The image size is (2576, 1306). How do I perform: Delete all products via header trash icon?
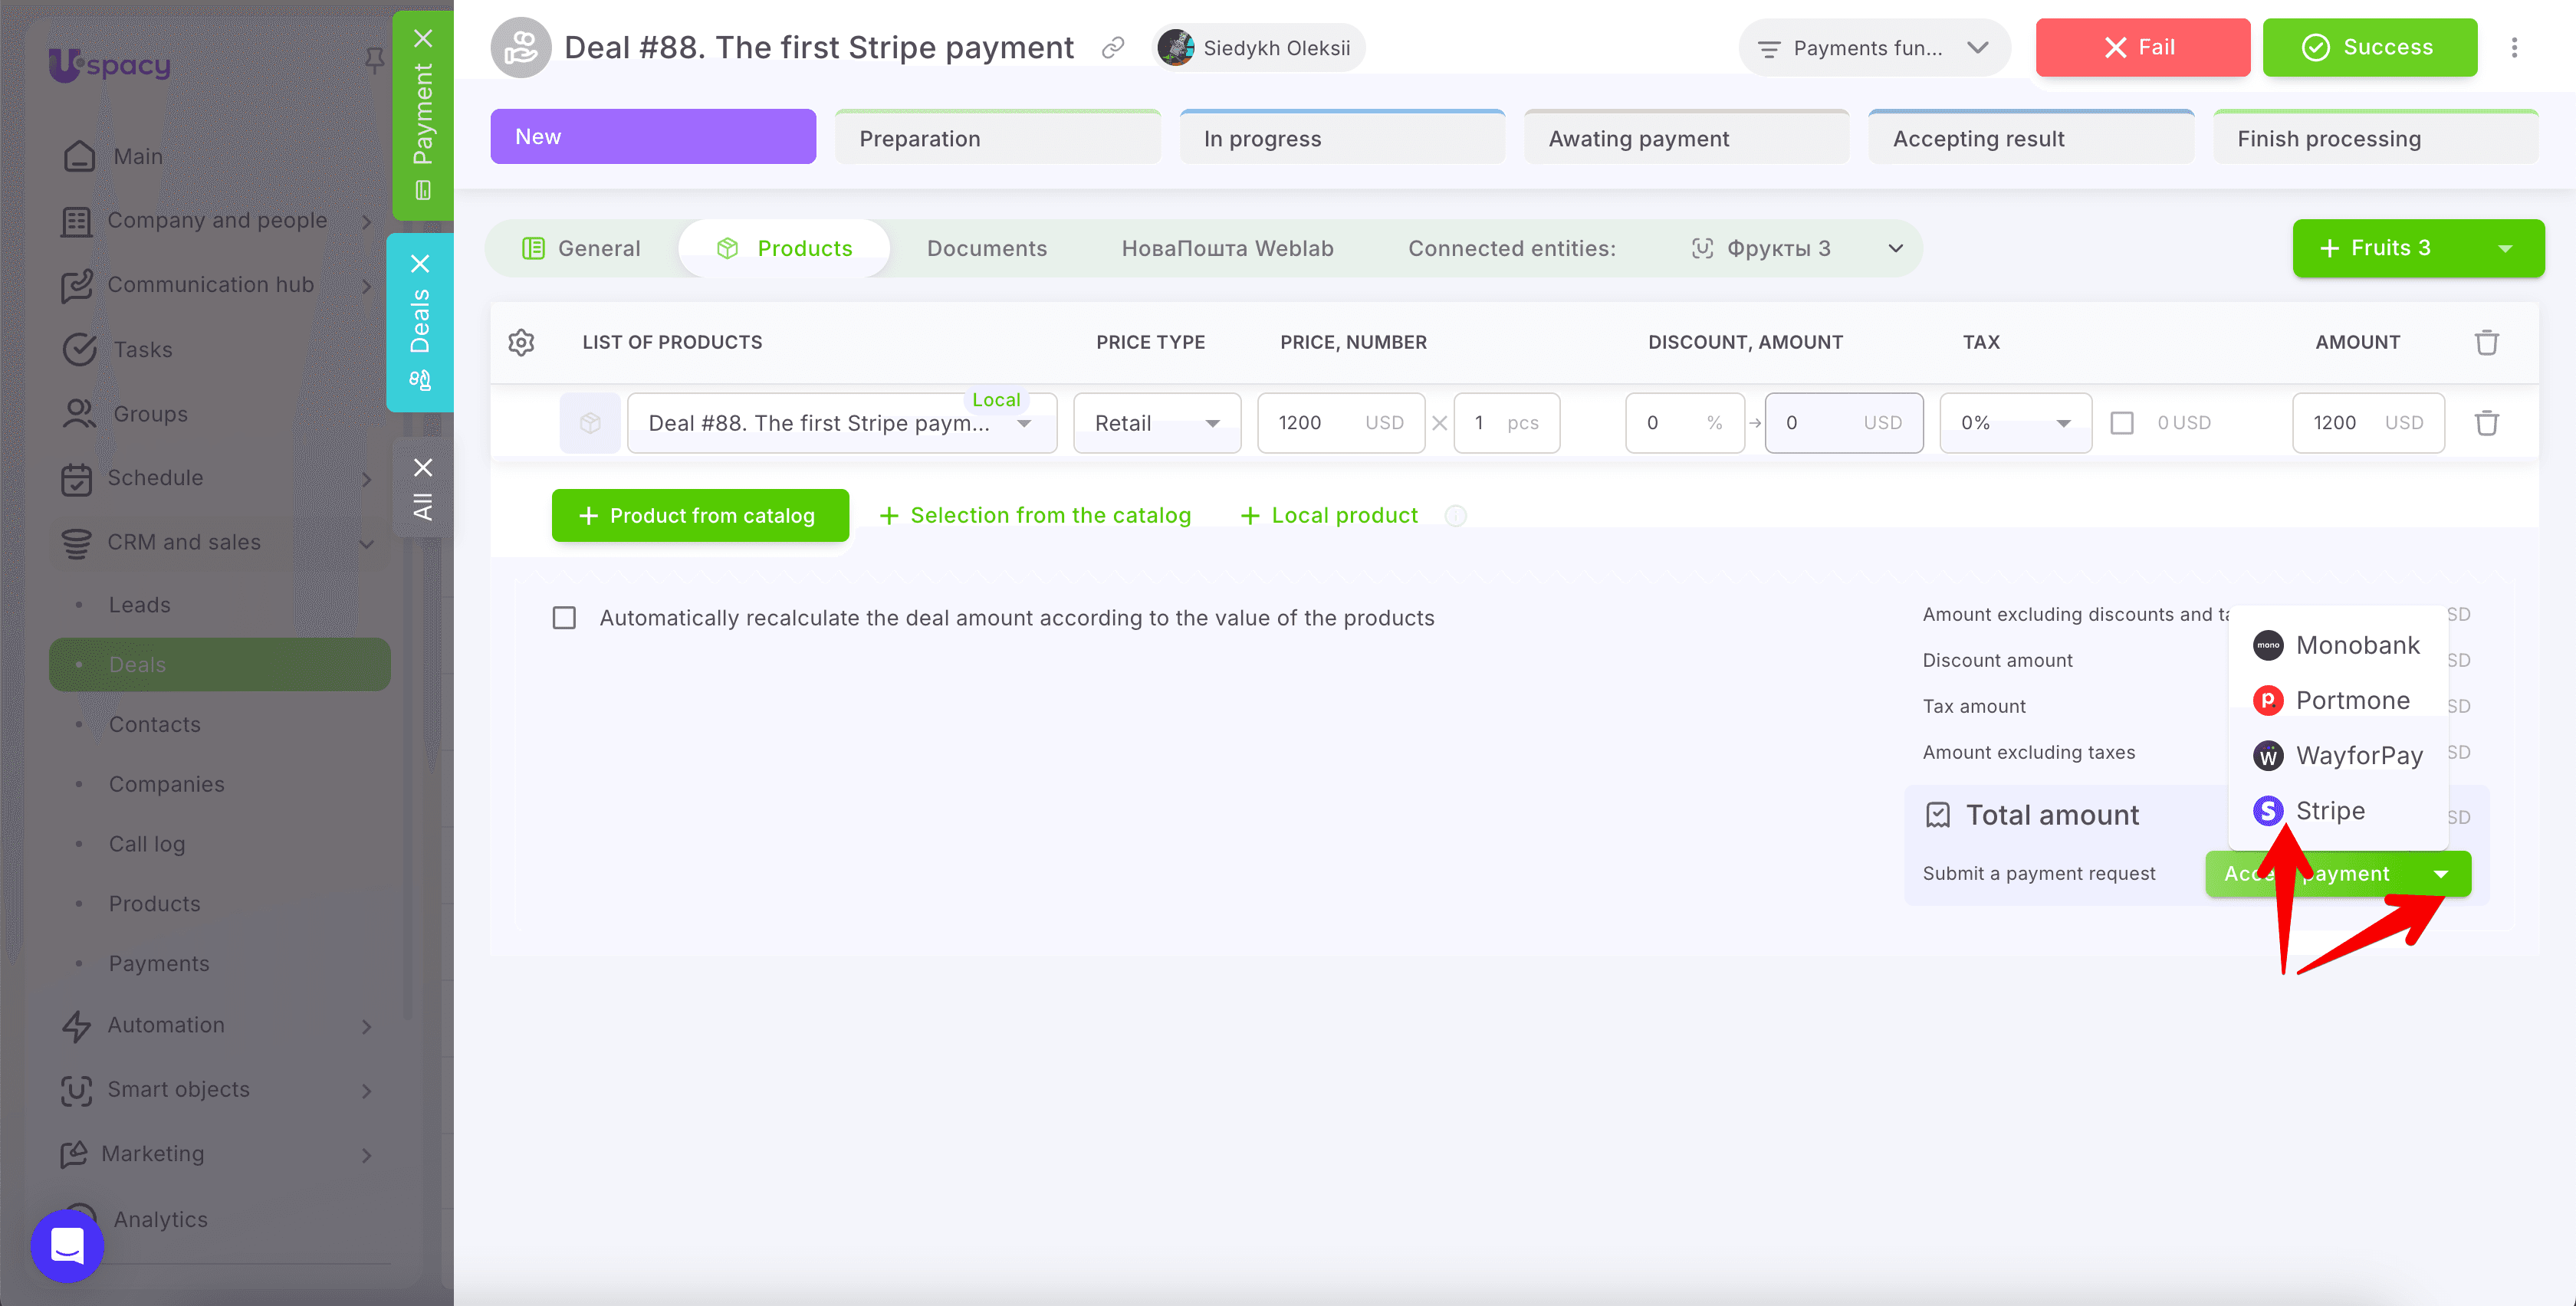pyautogui.click(x=2487, y=342)
